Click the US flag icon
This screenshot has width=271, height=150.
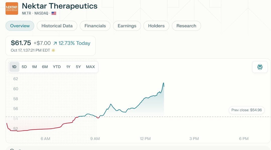pyautogui.click(x=54, y=13)
